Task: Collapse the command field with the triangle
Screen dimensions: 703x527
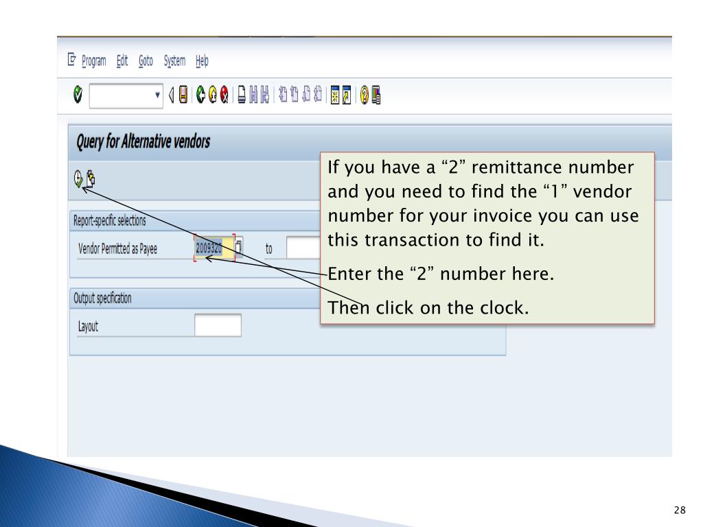Action: pyautogui.click(x=171, y=95)
